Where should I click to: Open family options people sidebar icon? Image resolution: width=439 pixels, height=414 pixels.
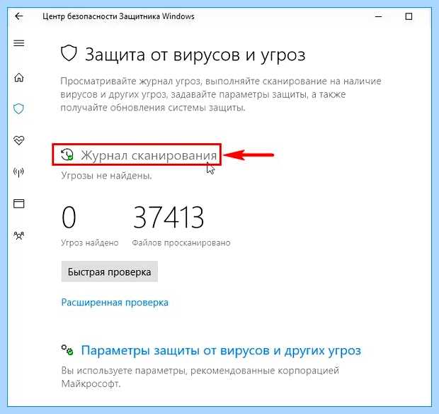[x=18, y=235]
